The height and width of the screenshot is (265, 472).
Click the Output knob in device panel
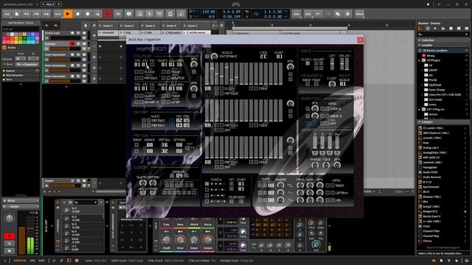tap(207, 240)
